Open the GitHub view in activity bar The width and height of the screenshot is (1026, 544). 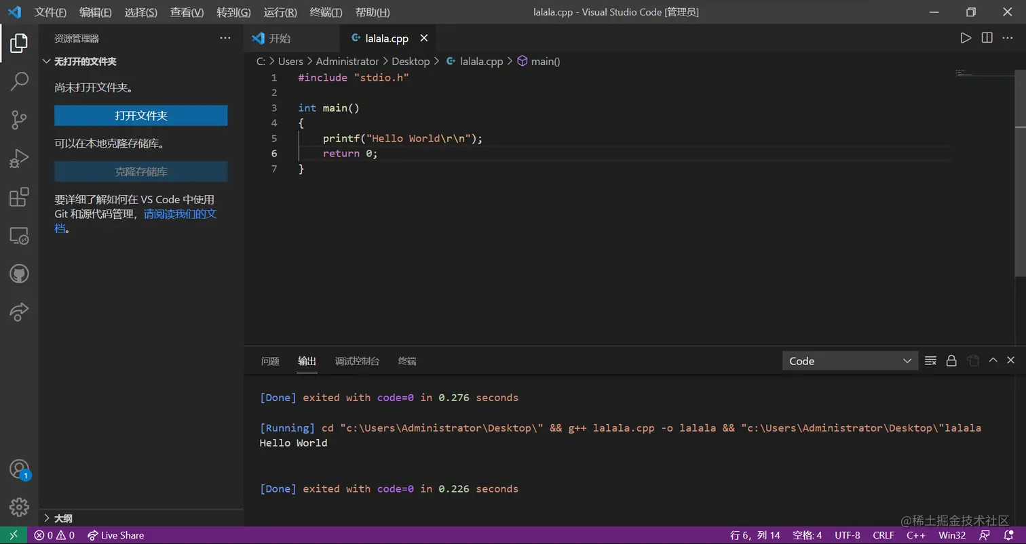(19, 274)
